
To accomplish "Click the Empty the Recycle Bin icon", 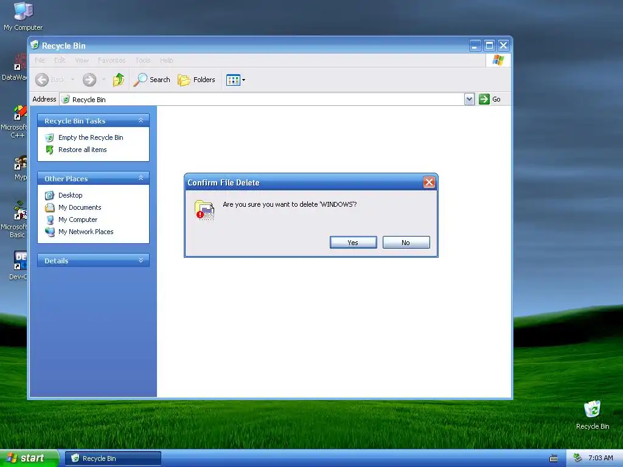I will pyautogui.click(x=50, y=138).
